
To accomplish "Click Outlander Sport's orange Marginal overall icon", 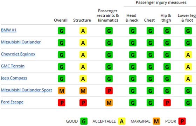I will (62, 91).
